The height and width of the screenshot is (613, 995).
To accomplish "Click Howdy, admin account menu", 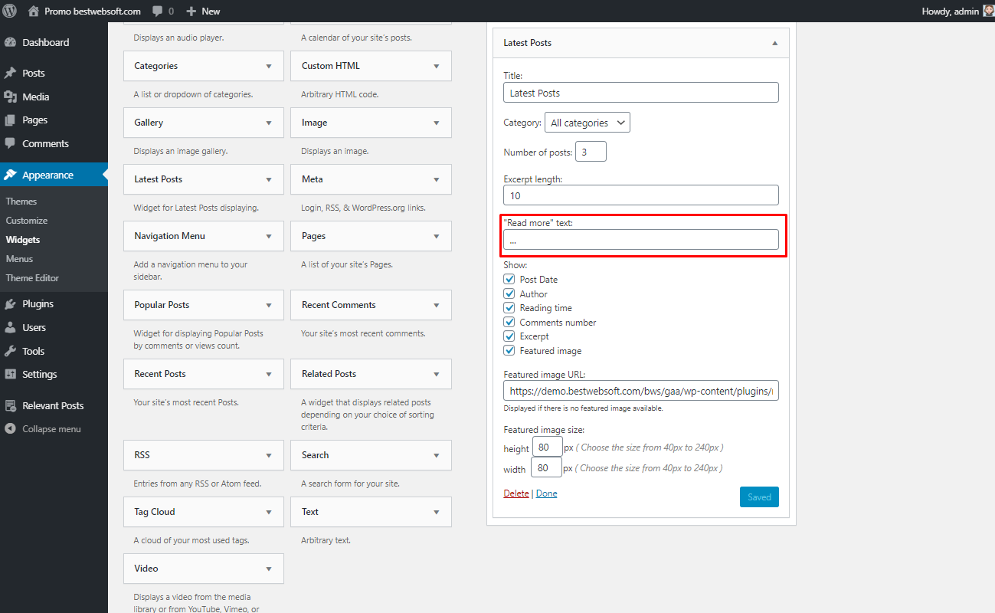I will pos(958,11).
